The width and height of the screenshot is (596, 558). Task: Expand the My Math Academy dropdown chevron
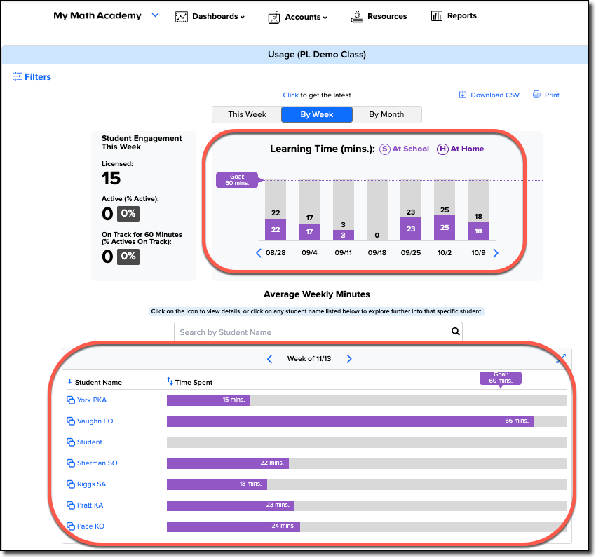click(155, 15)
